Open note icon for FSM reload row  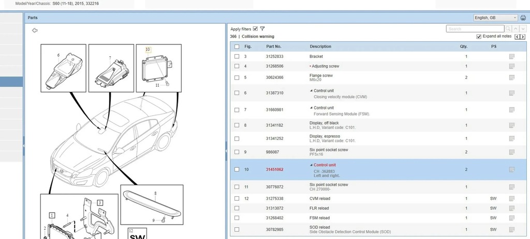(x=512, y=218)
